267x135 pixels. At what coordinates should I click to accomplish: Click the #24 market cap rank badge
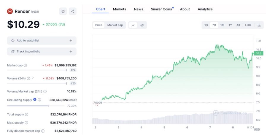[73, 70]
